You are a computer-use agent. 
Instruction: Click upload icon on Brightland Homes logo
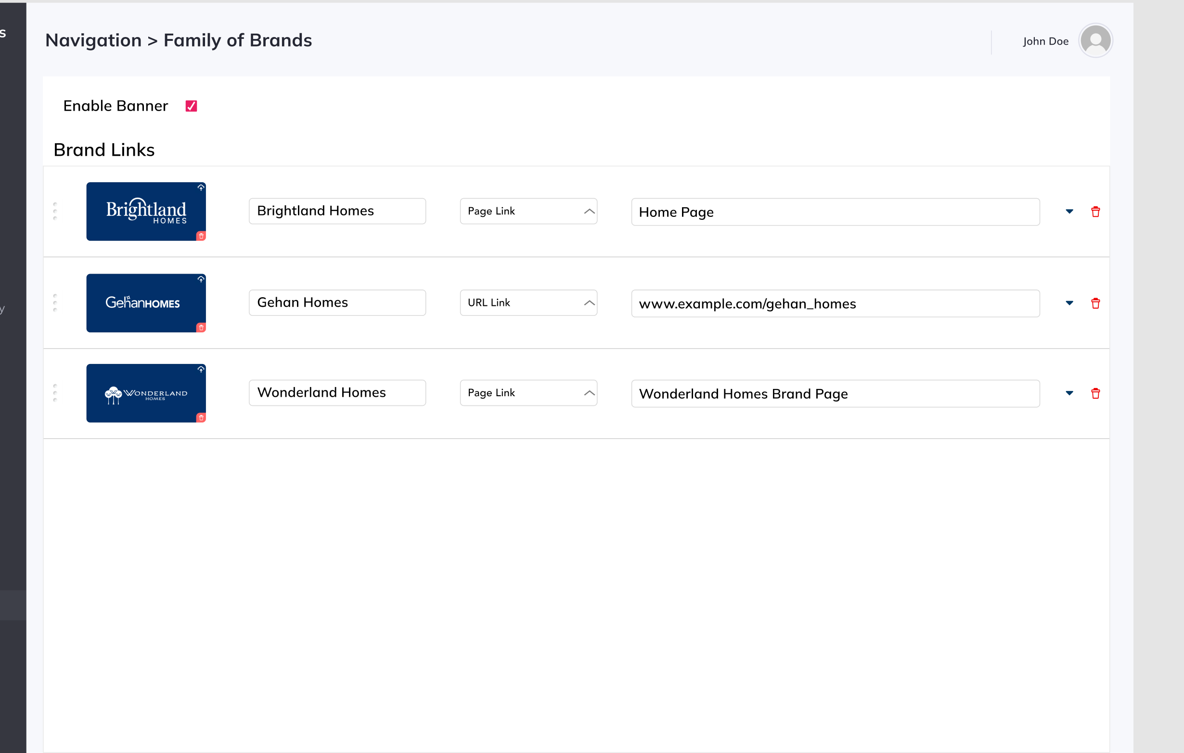click(201, 188)
